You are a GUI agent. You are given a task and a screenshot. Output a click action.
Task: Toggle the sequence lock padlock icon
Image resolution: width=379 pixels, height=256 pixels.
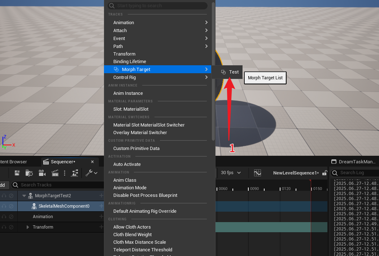coord(324,173)
